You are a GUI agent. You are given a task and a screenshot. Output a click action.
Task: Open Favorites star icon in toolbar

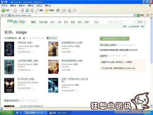click(47, 10)
